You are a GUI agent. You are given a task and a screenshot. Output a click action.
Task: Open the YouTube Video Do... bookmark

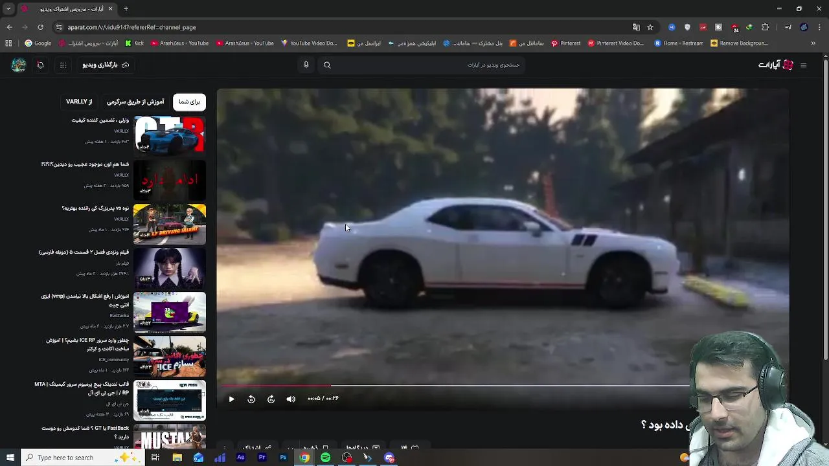(x=309, y=43)
